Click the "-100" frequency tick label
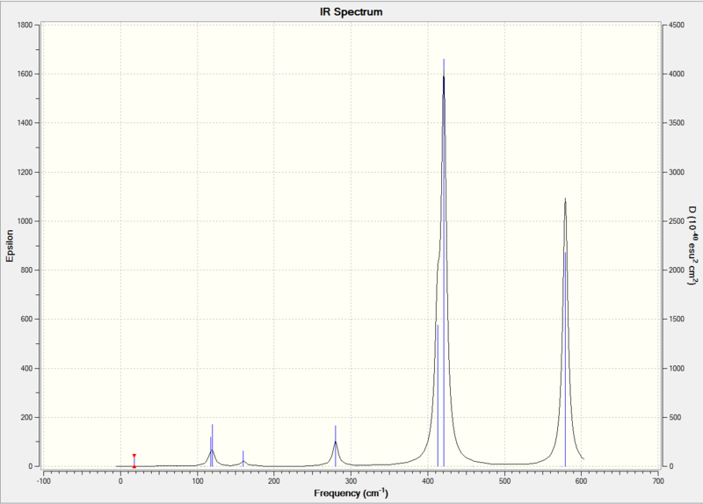 pyautogui.click(x=43, y=481)
